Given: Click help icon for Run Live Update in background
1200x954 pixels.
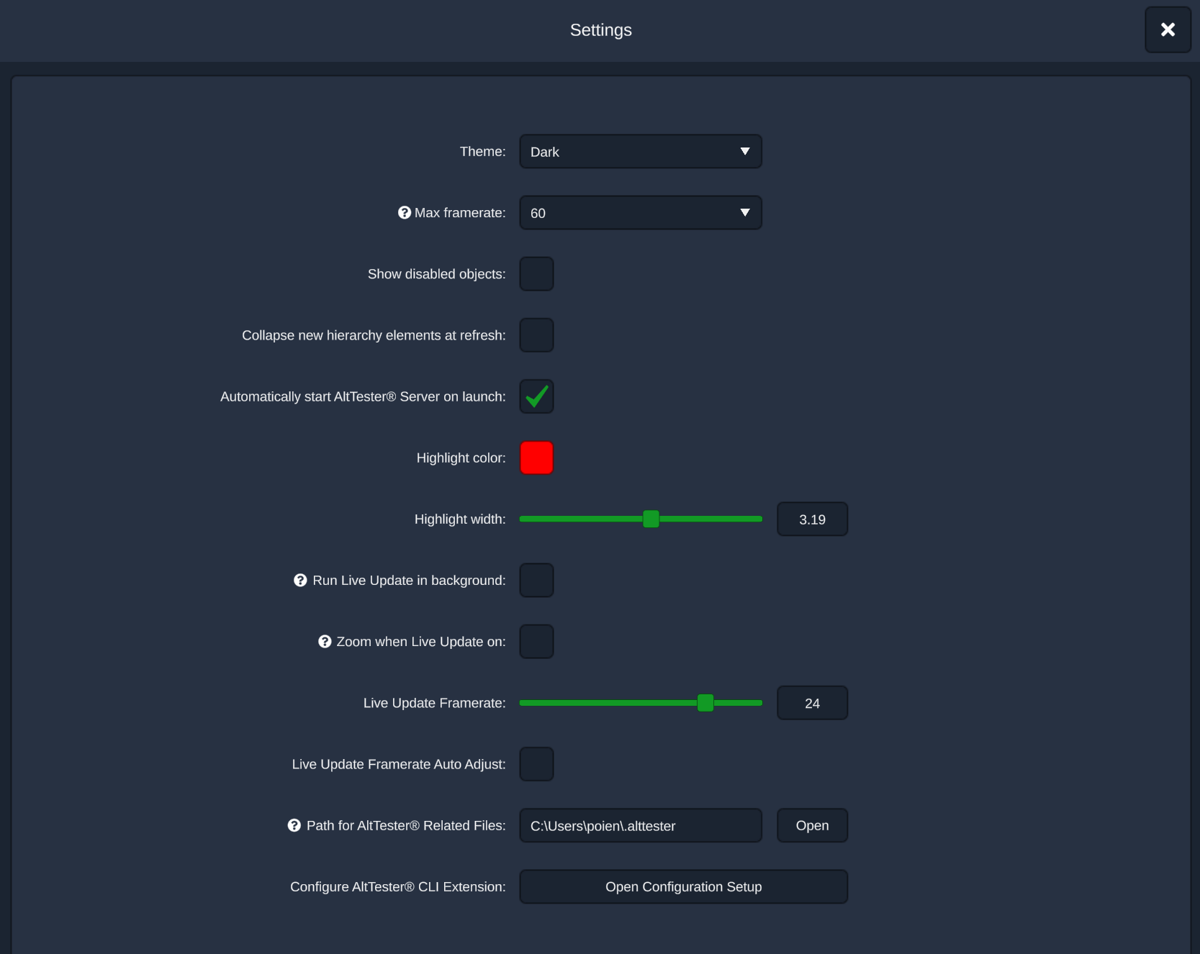Looking at the screenshot, I should (x=301, y=581).
